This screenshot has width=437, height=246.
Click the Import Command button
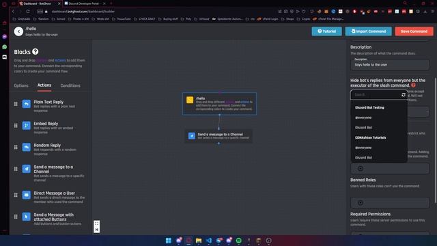pyautogui.click(x=369, y=31)
